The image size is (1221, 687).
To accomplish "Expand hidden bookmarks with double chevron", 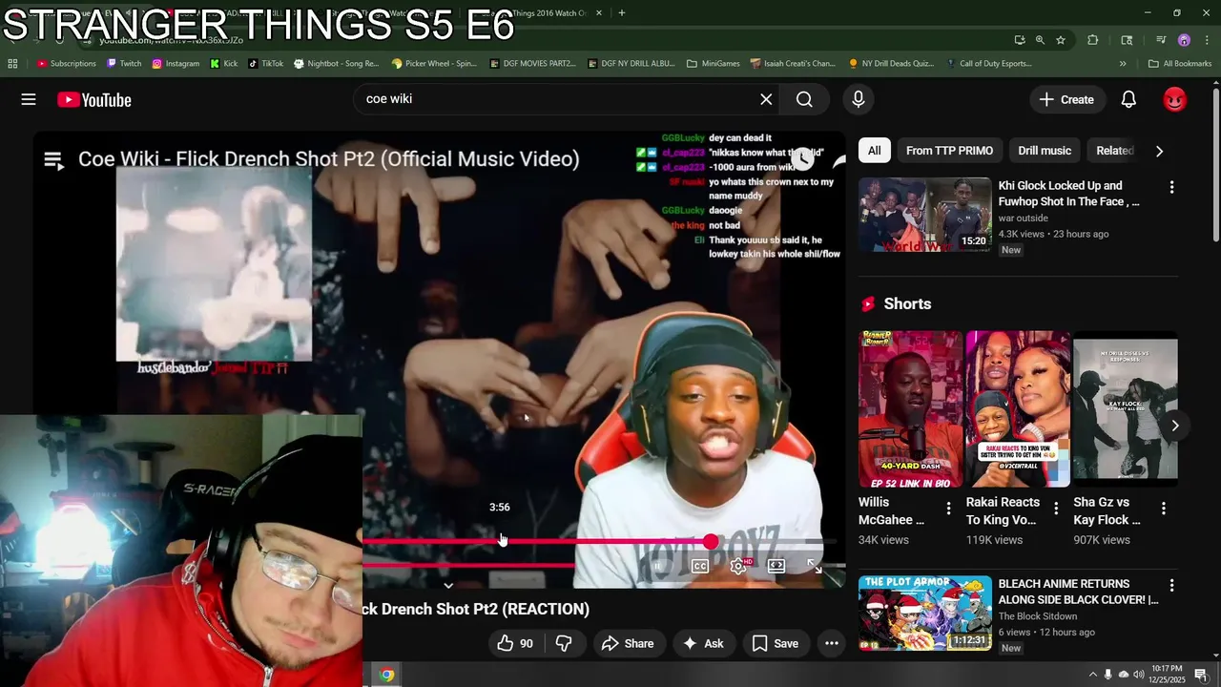I will click(x=1123, y=64).
